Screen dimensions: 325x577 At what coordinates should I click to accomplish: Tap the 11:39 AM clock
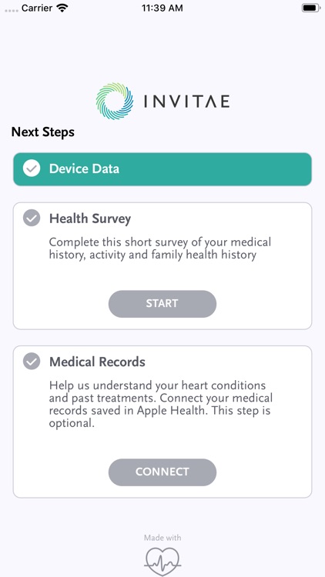coord(162,8)
